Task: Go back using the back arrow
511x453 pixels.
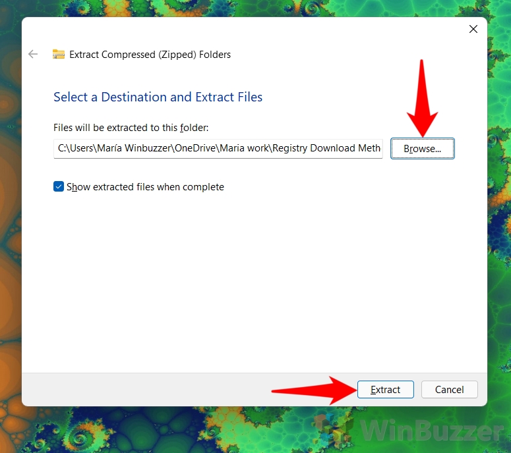Action: [x=33, y=54]
